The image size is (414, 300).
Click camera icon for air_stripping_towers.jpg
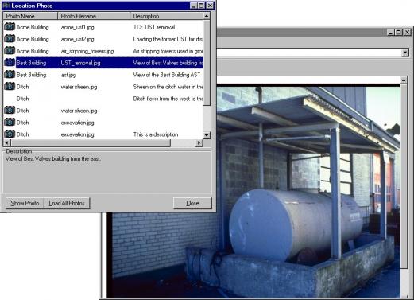tap(10, 51)
